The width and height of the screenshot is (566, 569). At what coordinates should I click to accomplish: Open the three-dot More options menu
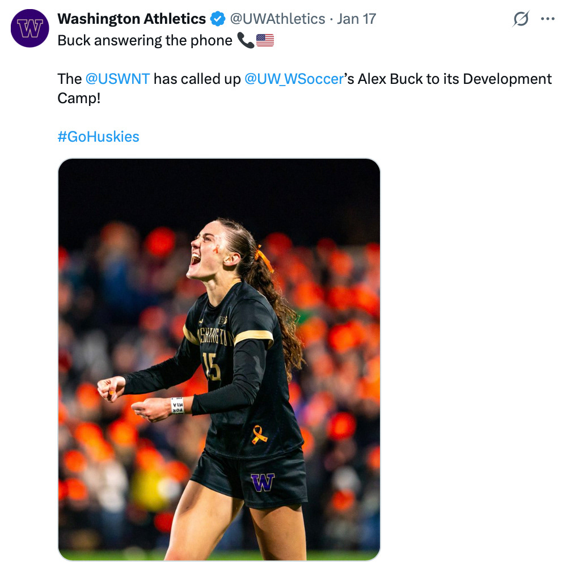pyautogui.click(x=547, y=19)
